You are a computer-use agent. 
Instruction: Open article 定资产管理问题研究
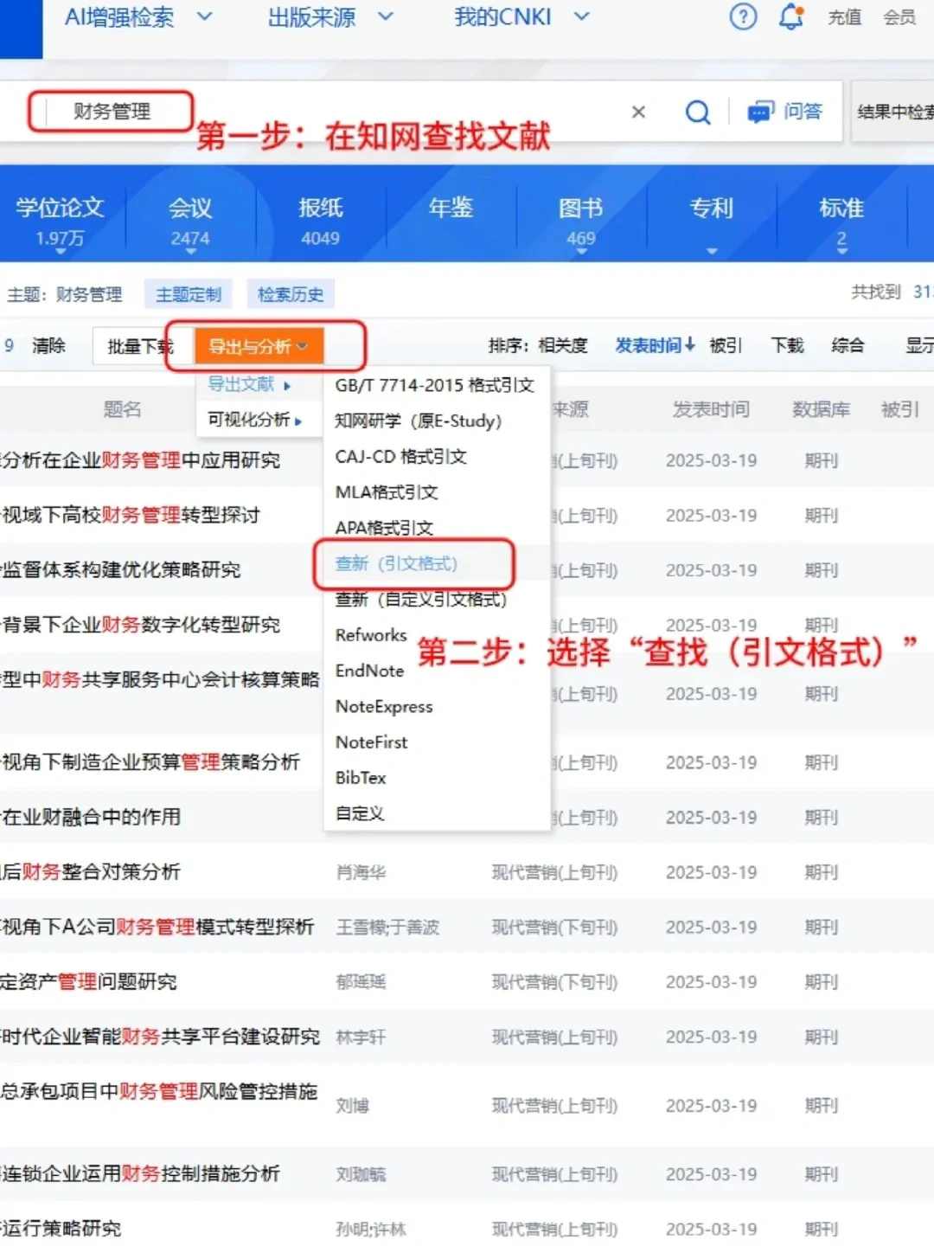click(88, 981)
